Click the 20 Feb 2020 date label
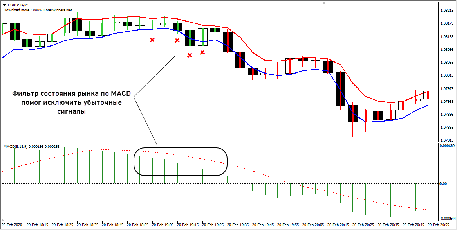The image size is (457, 230). pyautogui.click(x=13, y=225)
